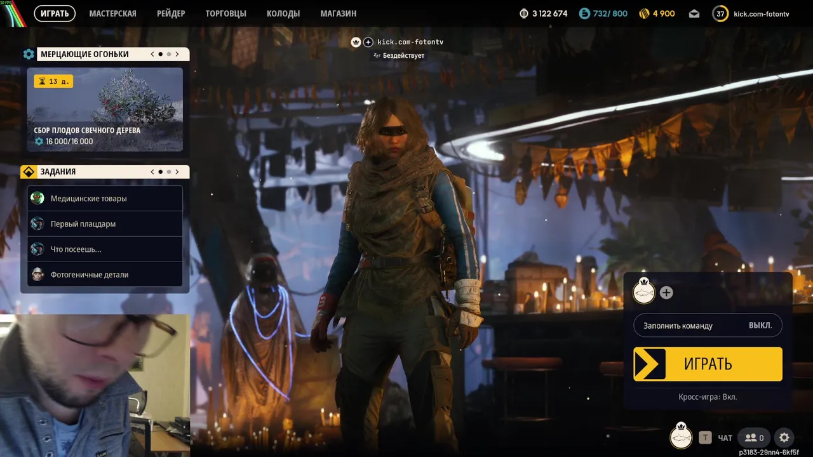This screenshot has height=457, width=813.
Task: Add a squad member with plus button
Action: click(x=666, y=293)
